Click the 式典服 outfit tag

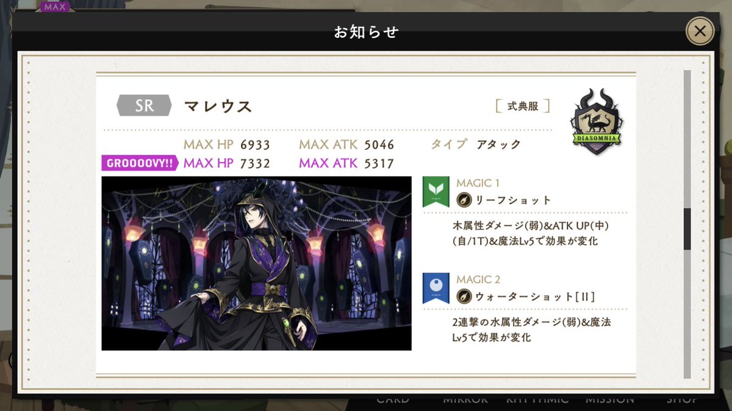click(x=523, y=106)
